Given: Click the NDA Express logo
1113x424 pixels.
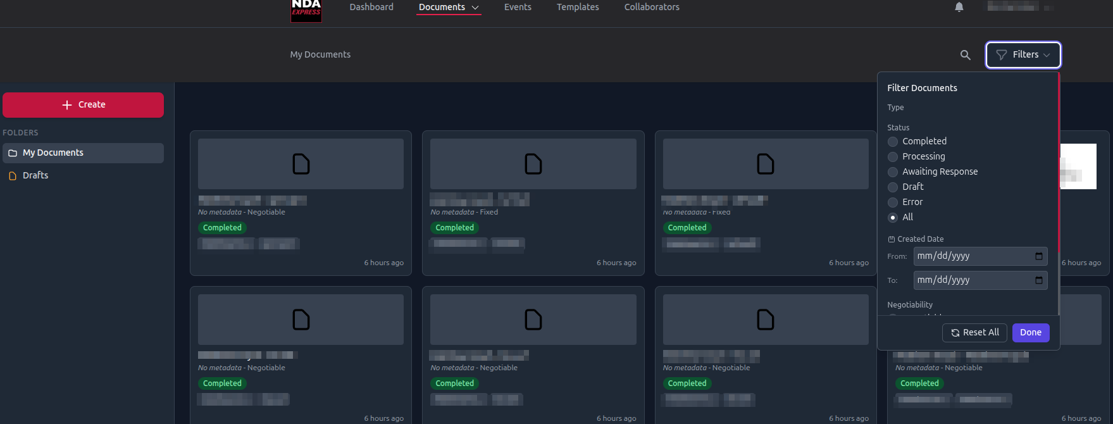Looking at the screenshot, I should pyautogui.click(x=306, y=11).
